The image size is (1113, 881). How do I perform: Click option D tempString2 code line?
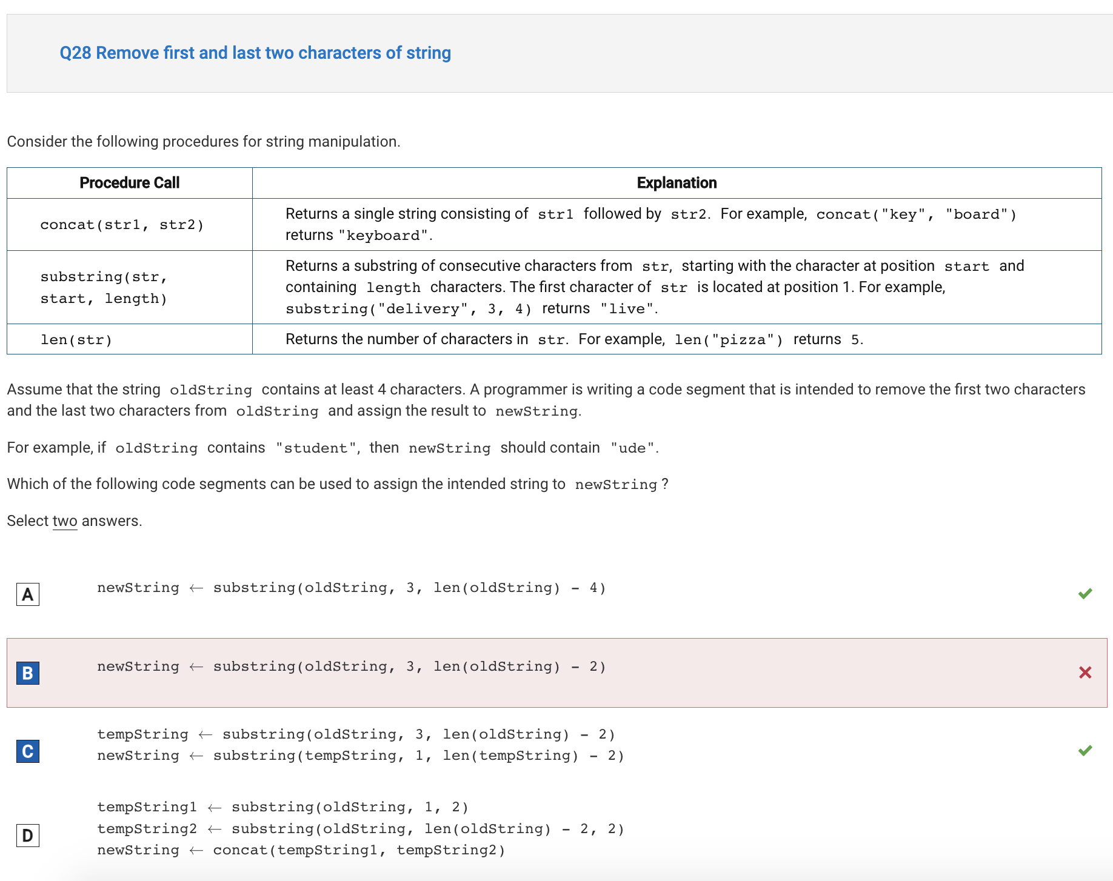click(361, 829)
